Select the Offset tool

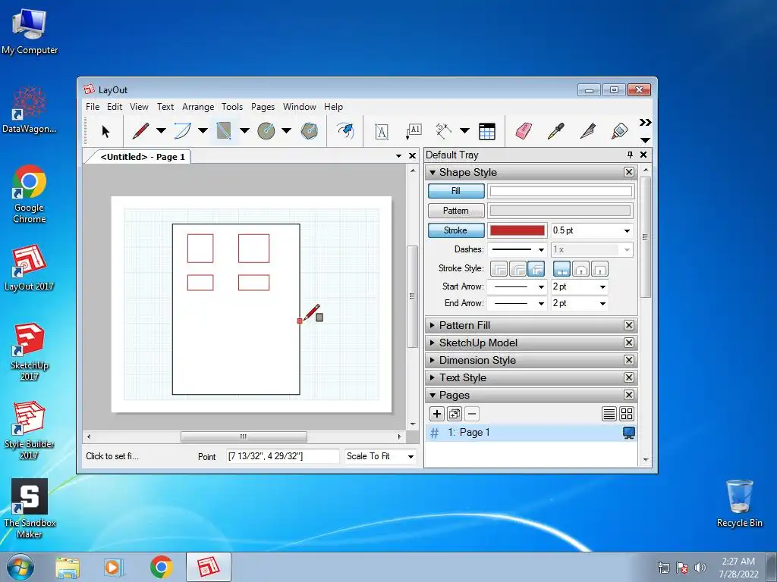point(345,131)
